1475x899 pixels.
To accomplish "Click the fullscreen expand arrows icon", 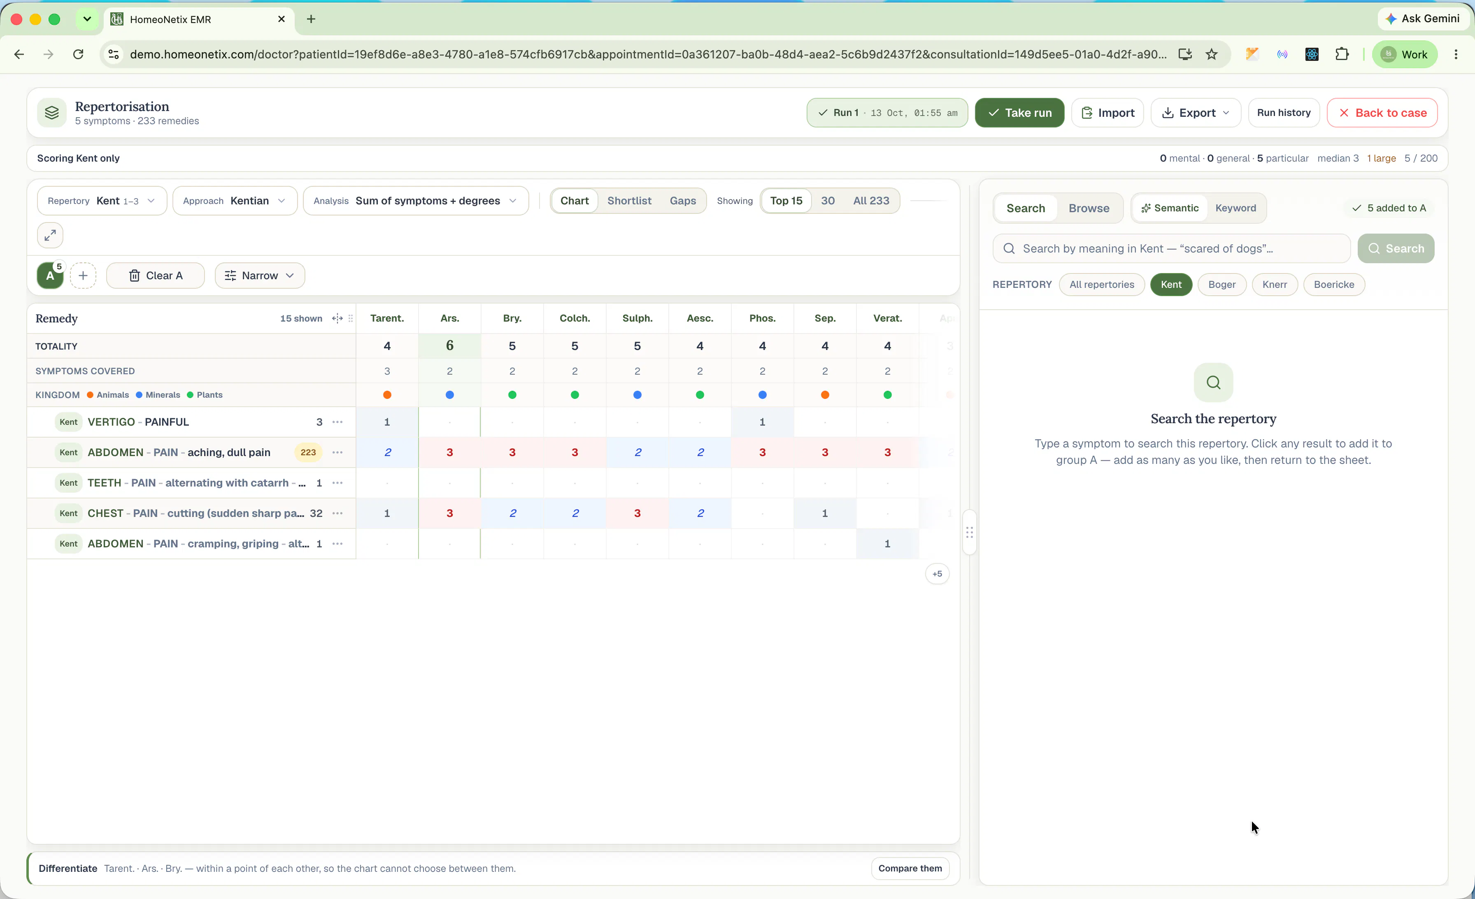I will pyautogui.click(x=50, y=235).
